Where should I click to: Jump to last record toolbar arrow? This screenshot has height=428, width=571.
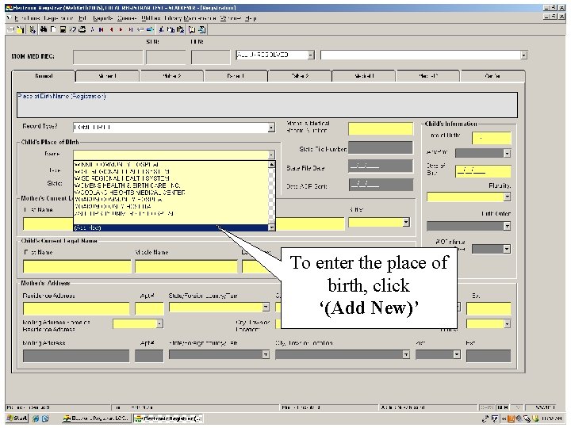[x=131, y=29]
